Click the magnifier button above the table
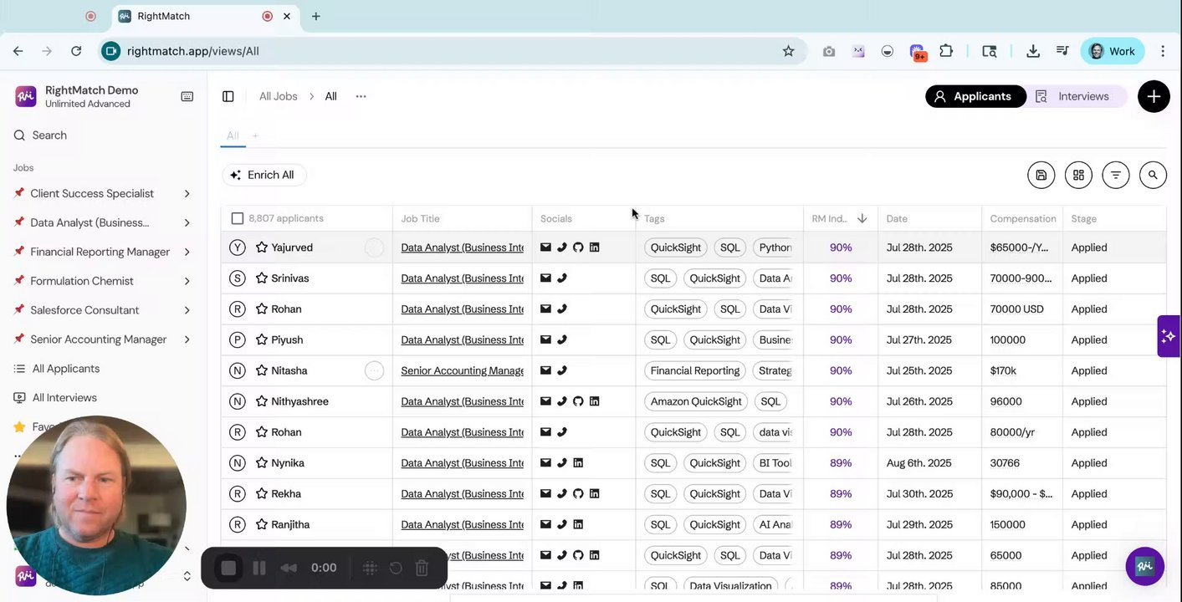1182x602 pixels. (x=1153, y=175)
